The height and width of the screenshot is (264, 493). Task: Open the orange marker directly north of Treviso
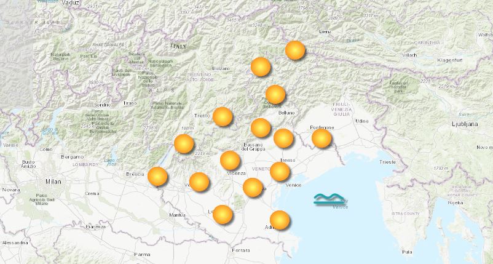pyautogui.click(x=283, y=138)
